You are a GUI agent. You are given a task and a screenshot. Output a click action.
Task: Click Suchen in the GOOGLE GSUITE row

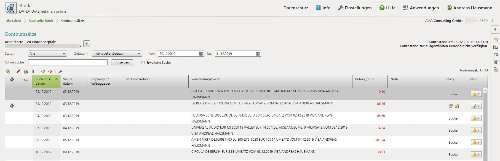(x=454, y=94)
